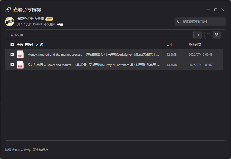
Task: Switch to list view
Action: (209, 35)
